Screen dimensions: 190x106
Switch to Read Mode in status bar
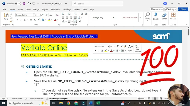[x=149, y=99]
